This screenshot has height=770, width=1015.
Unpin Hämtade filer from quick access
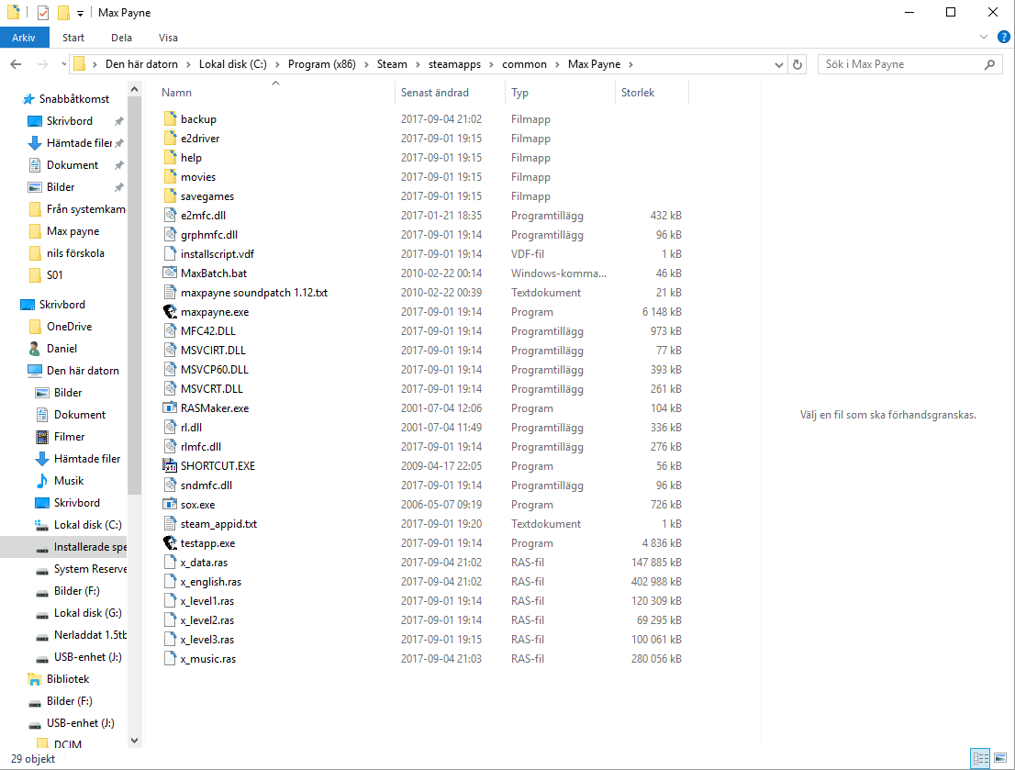coord(119,143)
